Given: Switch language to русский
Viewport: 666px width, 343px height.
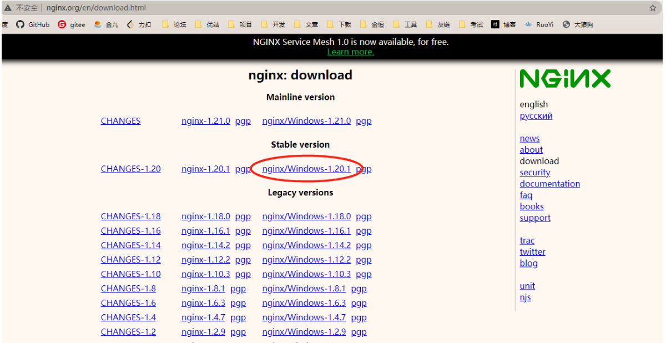Looking at the screenshot, I should click(536, 116).
